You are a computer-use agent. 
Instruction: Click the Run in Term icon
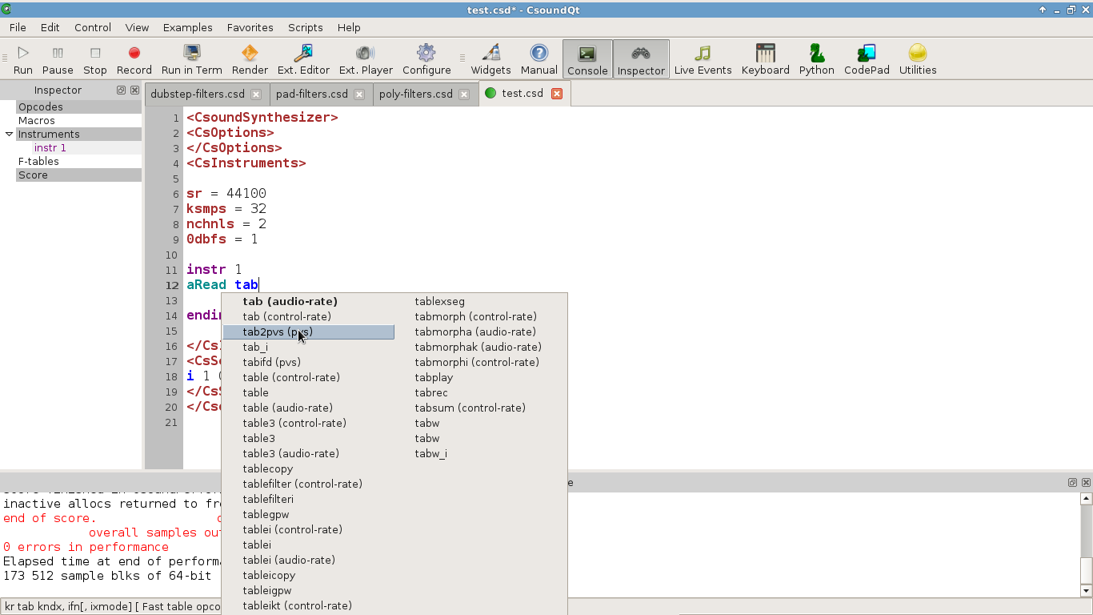pos(192,59)
